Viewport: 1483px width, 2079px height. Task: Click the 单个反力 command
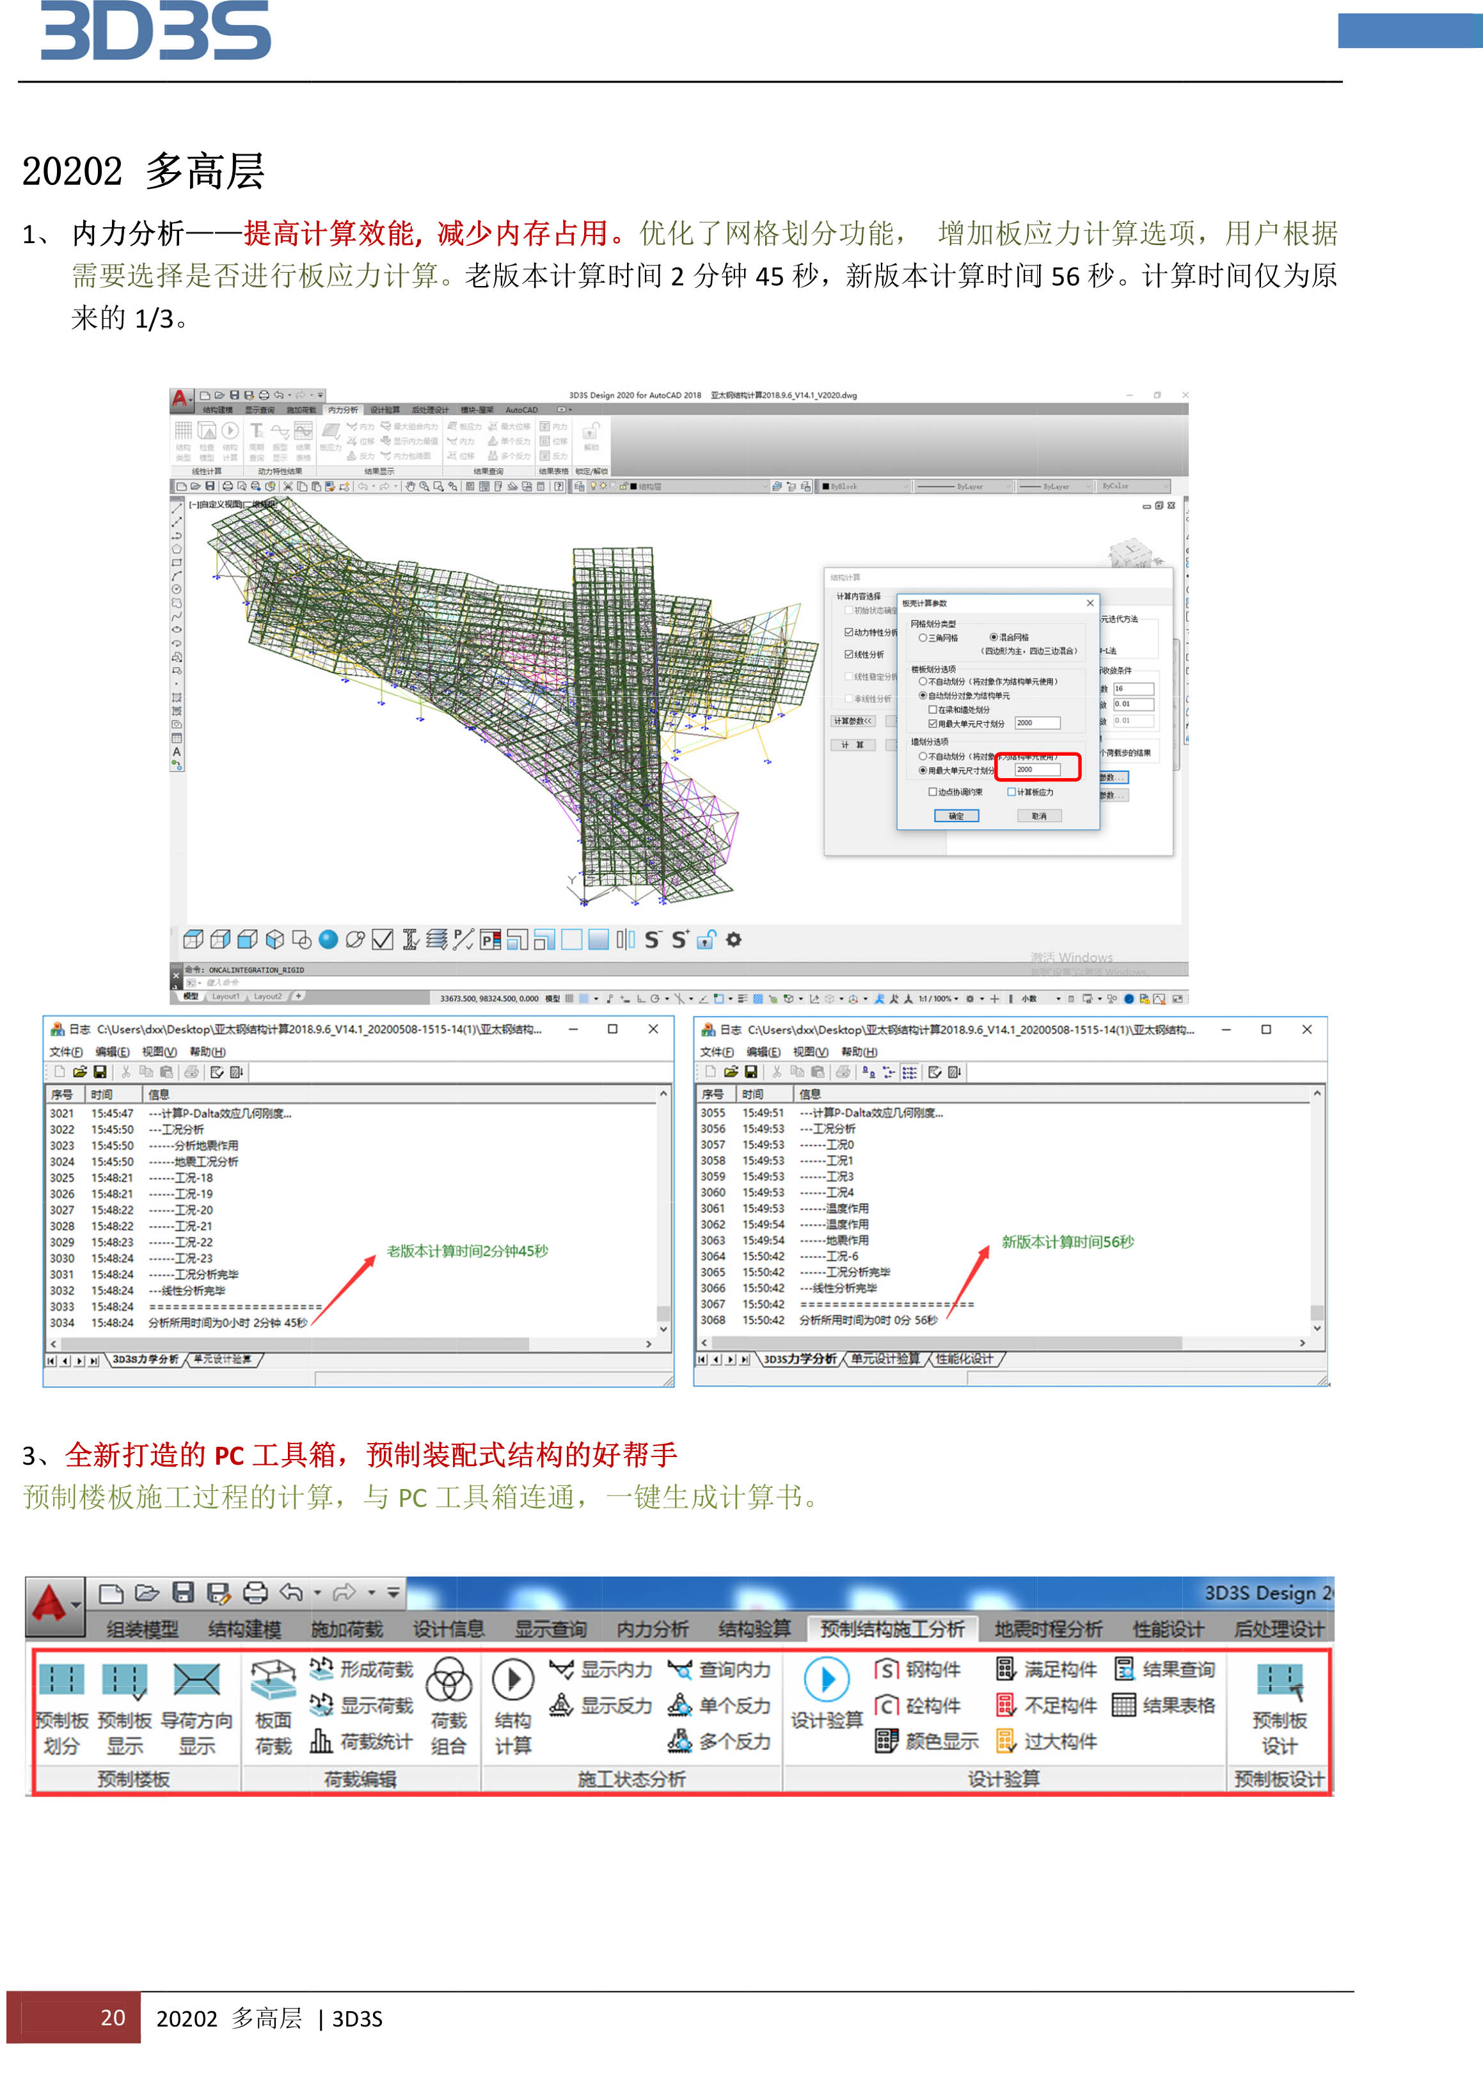718,1705
